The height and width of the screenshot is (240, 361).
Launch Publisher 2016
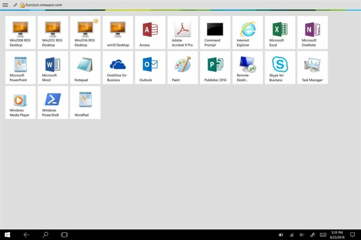point(215,67)
